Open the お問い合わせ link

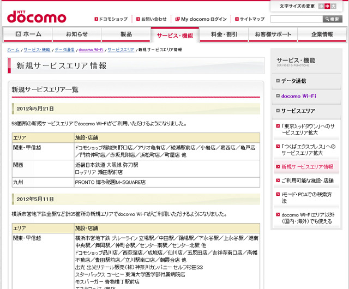point(154,19)
